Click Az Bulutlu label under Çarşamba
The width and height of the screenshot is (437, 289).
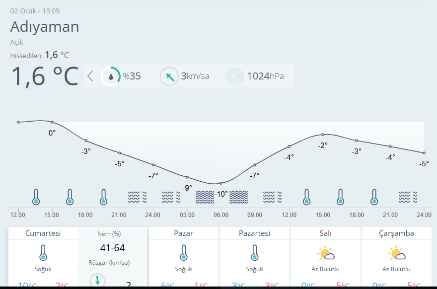point(396,269)
